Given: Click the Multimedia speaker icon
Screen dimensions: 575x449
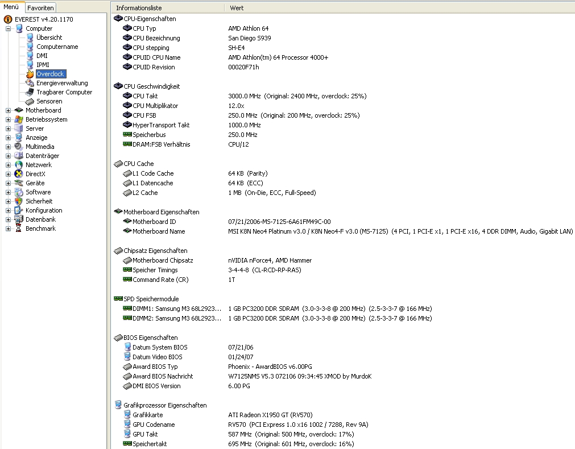Looking at the screenshot, I should click(x=19, y=147).
